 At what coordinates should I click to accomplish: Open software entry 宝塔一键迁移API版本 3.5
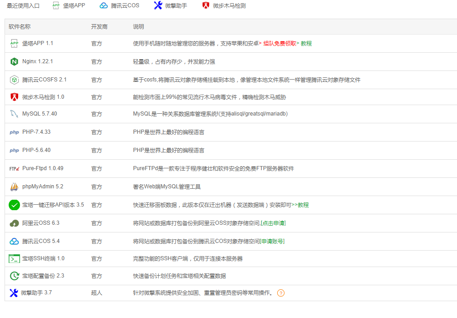[53, 205]
